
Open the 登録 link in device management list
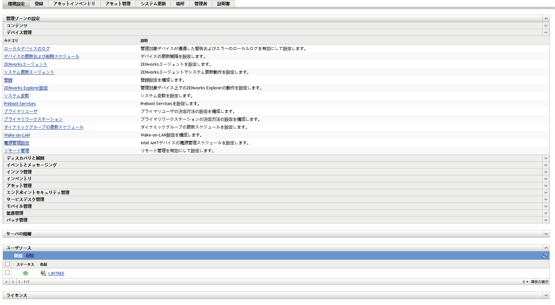click(x=8, y=80)
